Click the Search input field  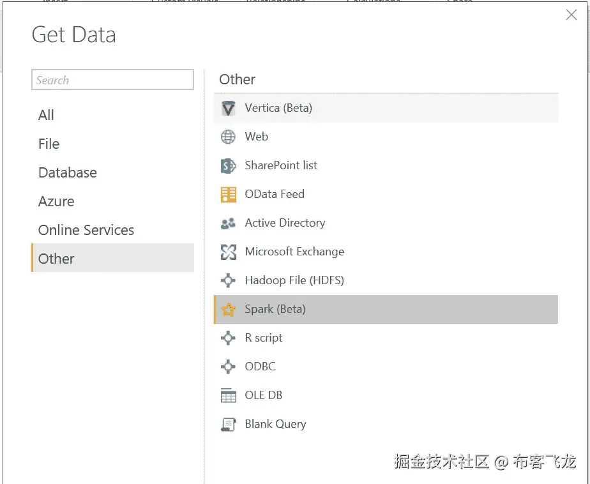(112, 80)
